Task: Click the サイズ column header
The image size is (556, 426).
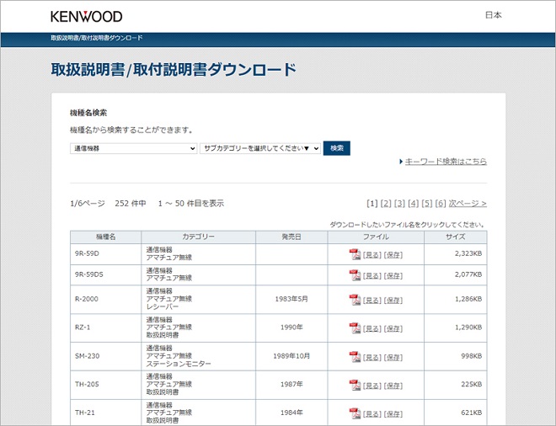Action: coord(456,237)
